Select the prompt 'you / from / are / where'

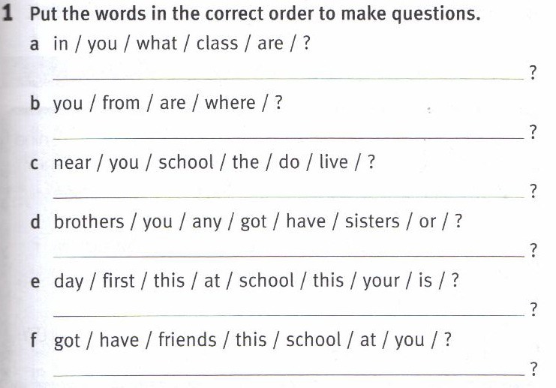[x=167, y=103]
